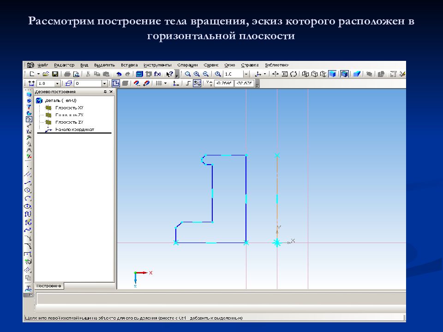
Task: Select Плоскость ZX in the build tree
Action: [x=69, y=115]
